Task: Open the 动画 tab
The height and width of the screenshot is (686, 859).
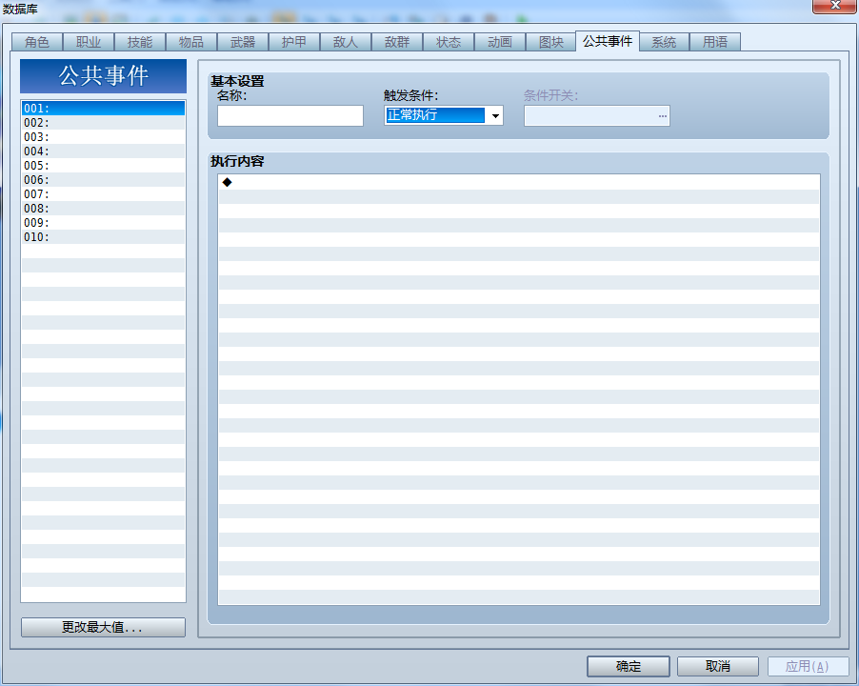Action: (500, 42)
